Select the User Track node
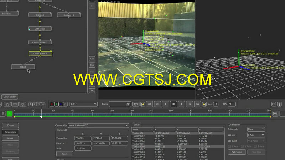This screenshot has height=160, width=285. pyautogui.click(x=40, y=29)
